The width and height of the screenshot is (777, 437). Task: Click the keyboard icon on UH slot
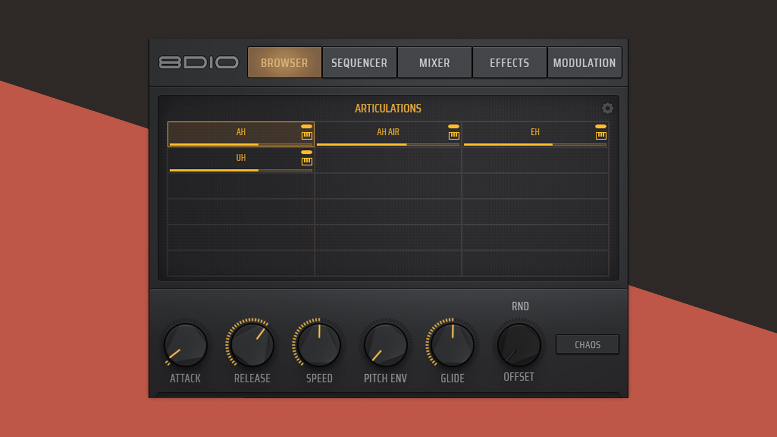(307, 161)
